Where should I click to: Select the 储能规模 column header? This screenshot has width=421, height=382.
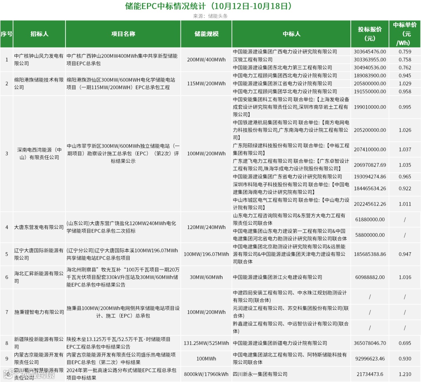tap(206, 34)
